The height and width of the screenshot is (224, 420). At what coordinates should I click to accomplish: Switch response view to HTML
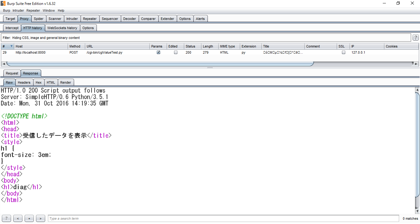coord(51,82)
